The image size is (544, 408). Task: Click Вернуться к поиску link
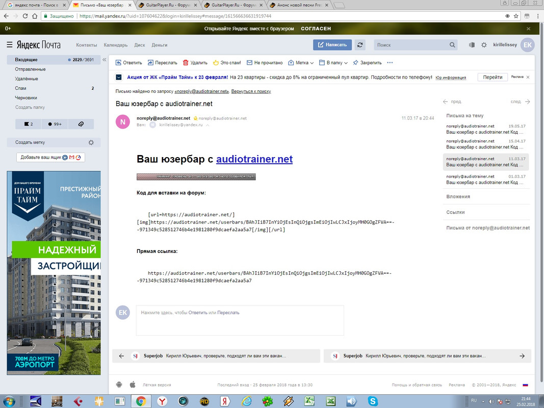251,92
